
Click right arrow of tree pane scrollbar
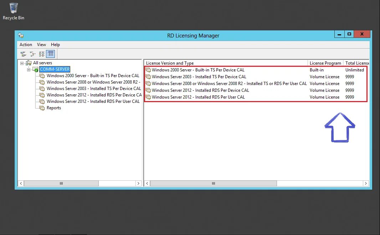click(138, 183)
